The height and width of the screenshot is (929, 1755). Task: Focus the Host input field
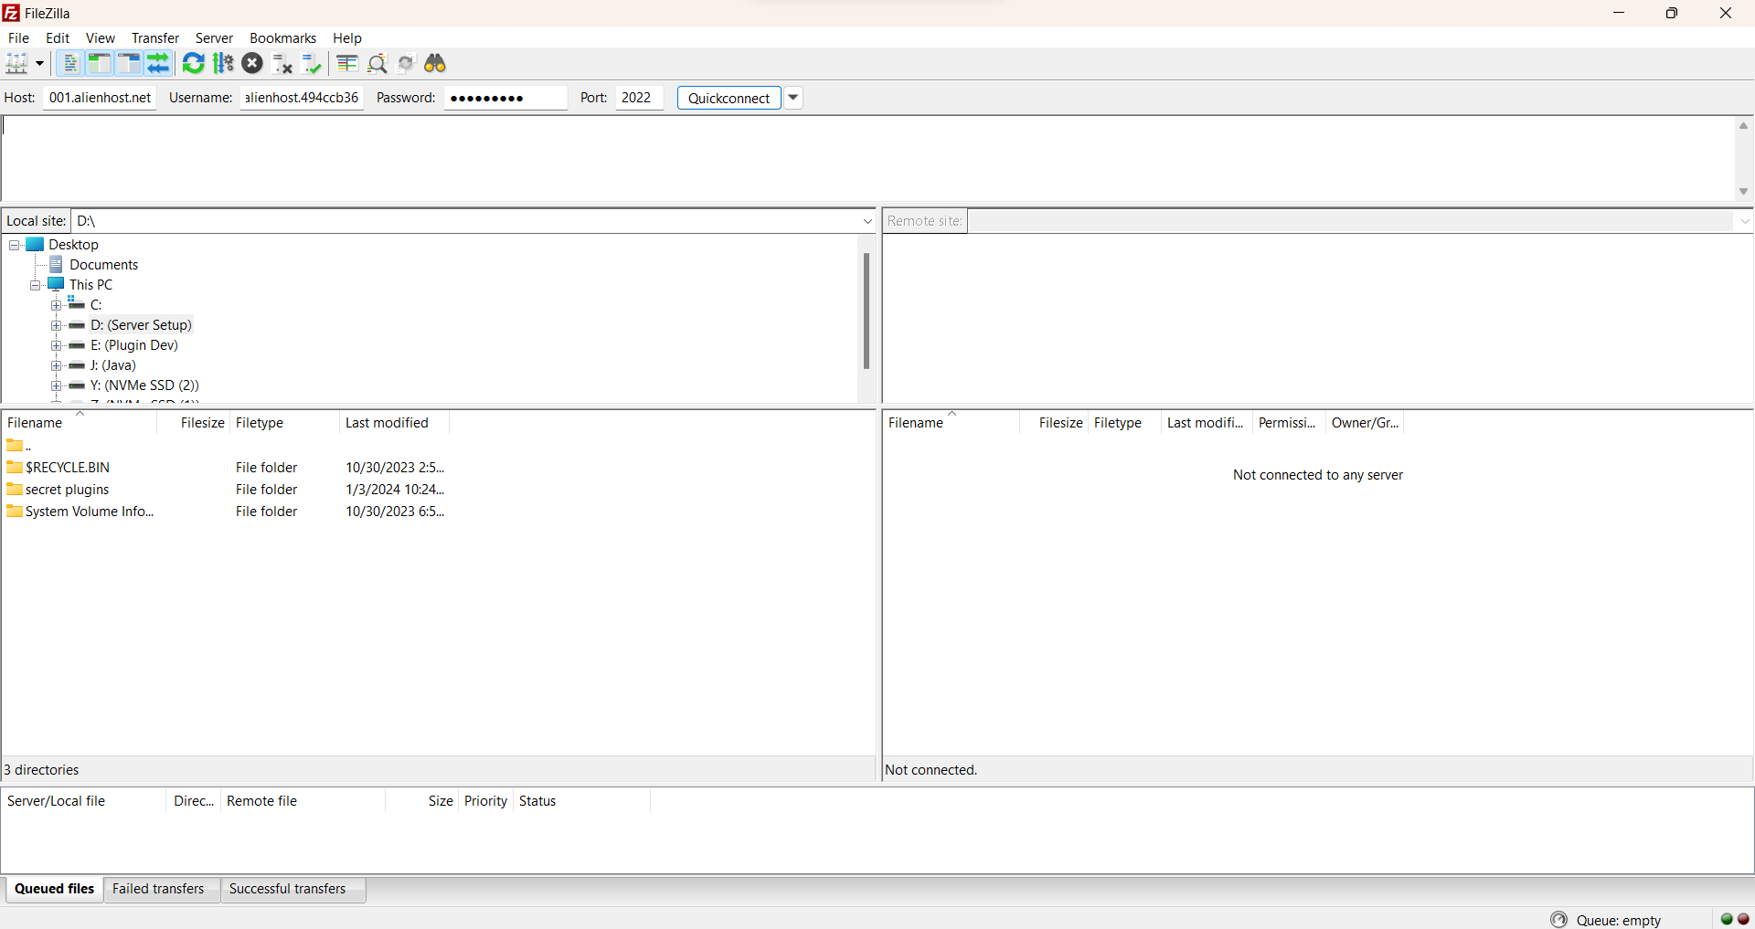(x=100, y=98)
